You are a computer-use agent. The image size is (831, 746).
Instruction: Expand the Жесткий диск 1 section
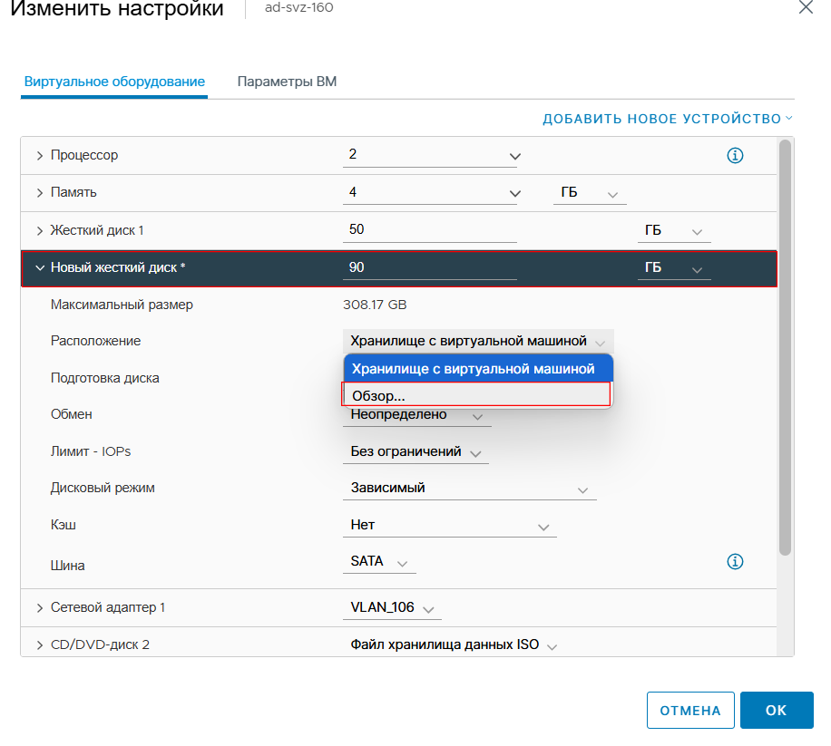coord(40,231)
